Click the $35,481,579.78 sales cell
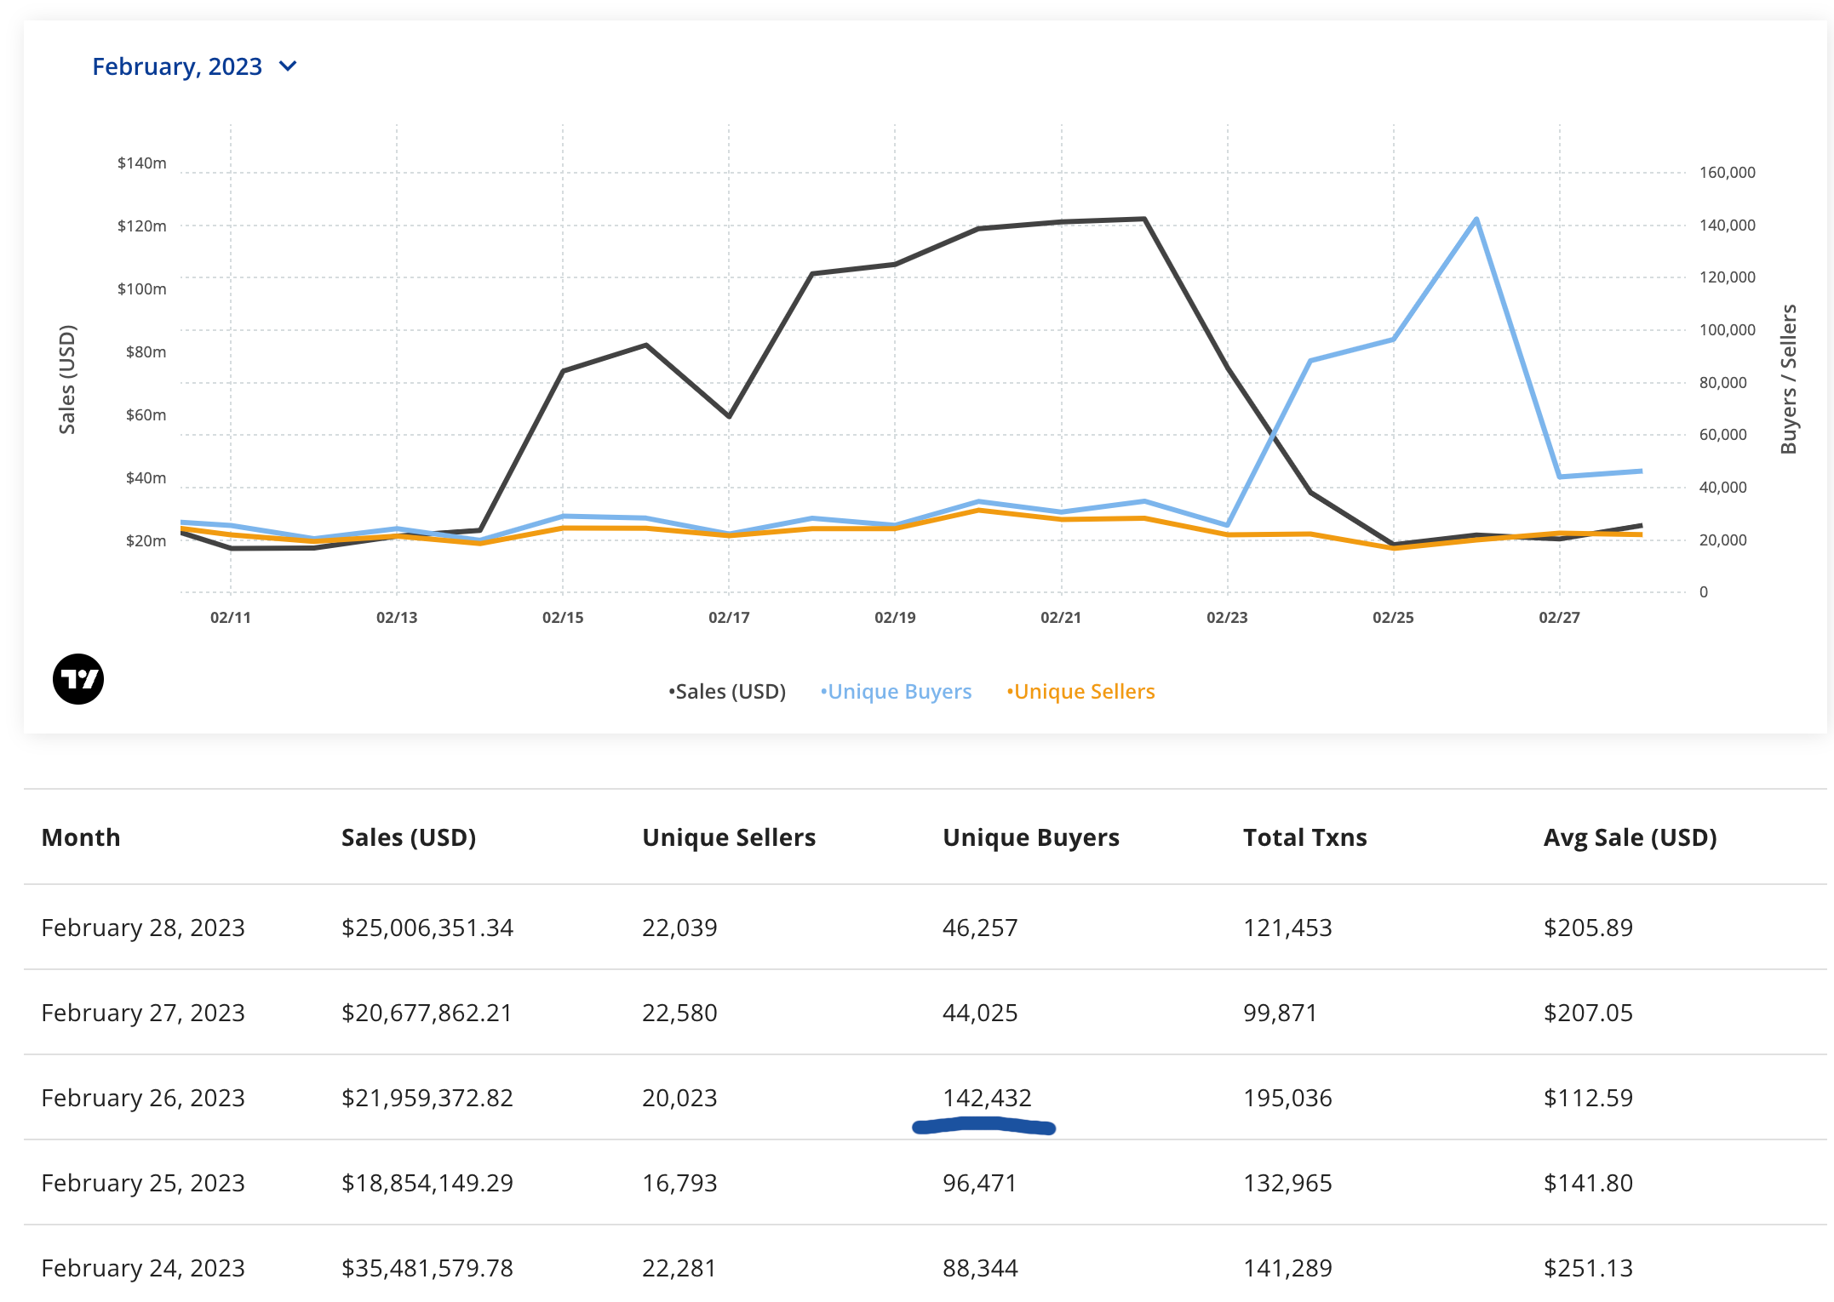Image resolution: width=1834 pixels, height=1302 pixels. point(427,1268)
